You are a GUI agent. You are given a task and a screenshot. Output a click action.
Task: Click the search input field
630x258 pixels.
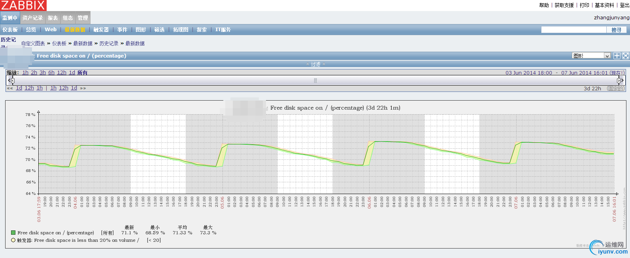coord(573,30)
